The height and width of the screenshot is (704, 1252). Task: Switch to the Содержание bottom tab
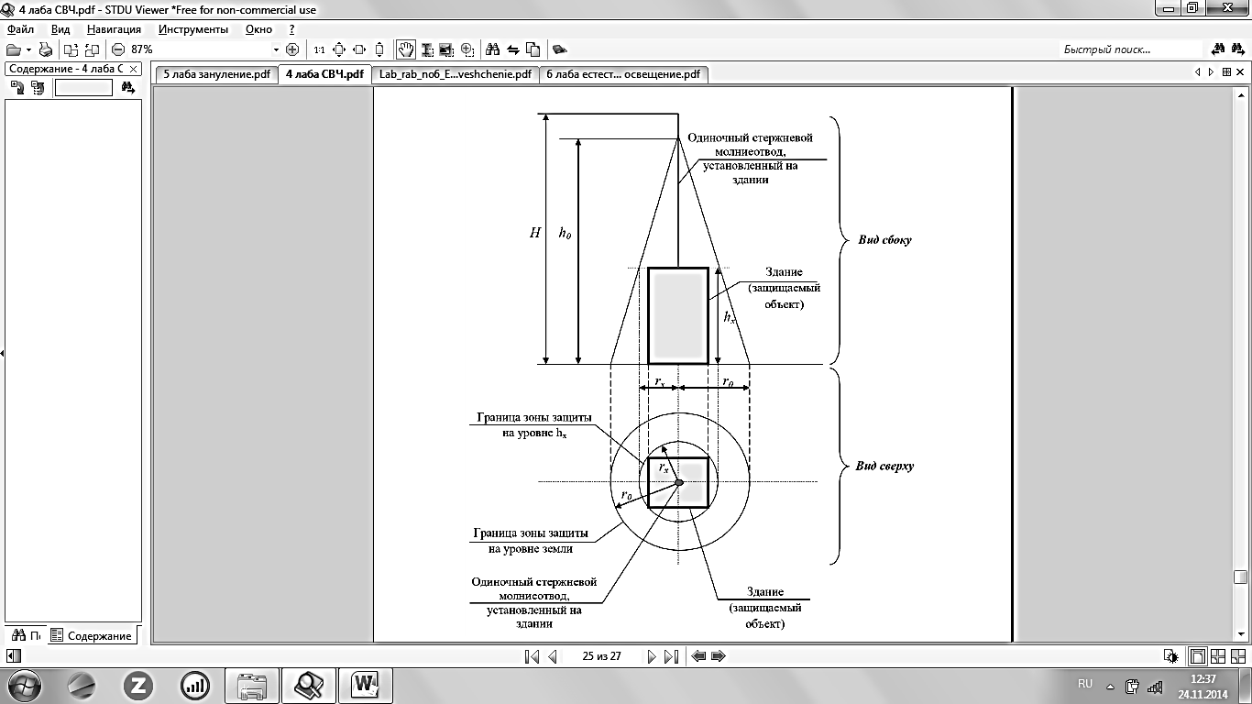91,635
